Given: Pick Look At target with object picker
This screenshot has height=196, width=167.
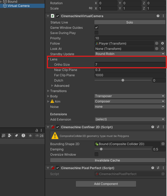Looking at the screenshot, I should pyautogui.click(x=157, y=49).
